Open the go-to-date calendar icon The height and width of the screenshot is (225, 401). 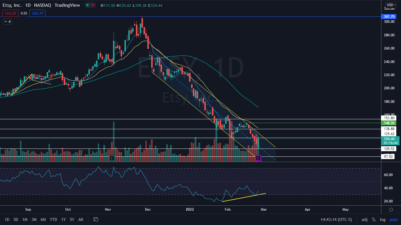(95, 219)
